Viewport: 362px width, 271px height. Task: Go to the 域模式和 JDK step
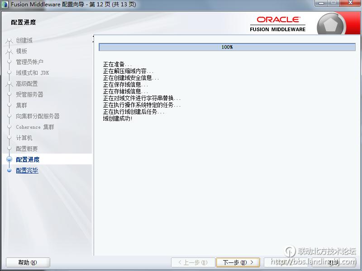(x=32, y=73)
